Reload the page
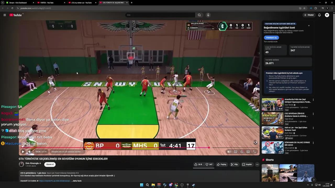Screen dimensions: 335x188 click(x=12, y=8)
